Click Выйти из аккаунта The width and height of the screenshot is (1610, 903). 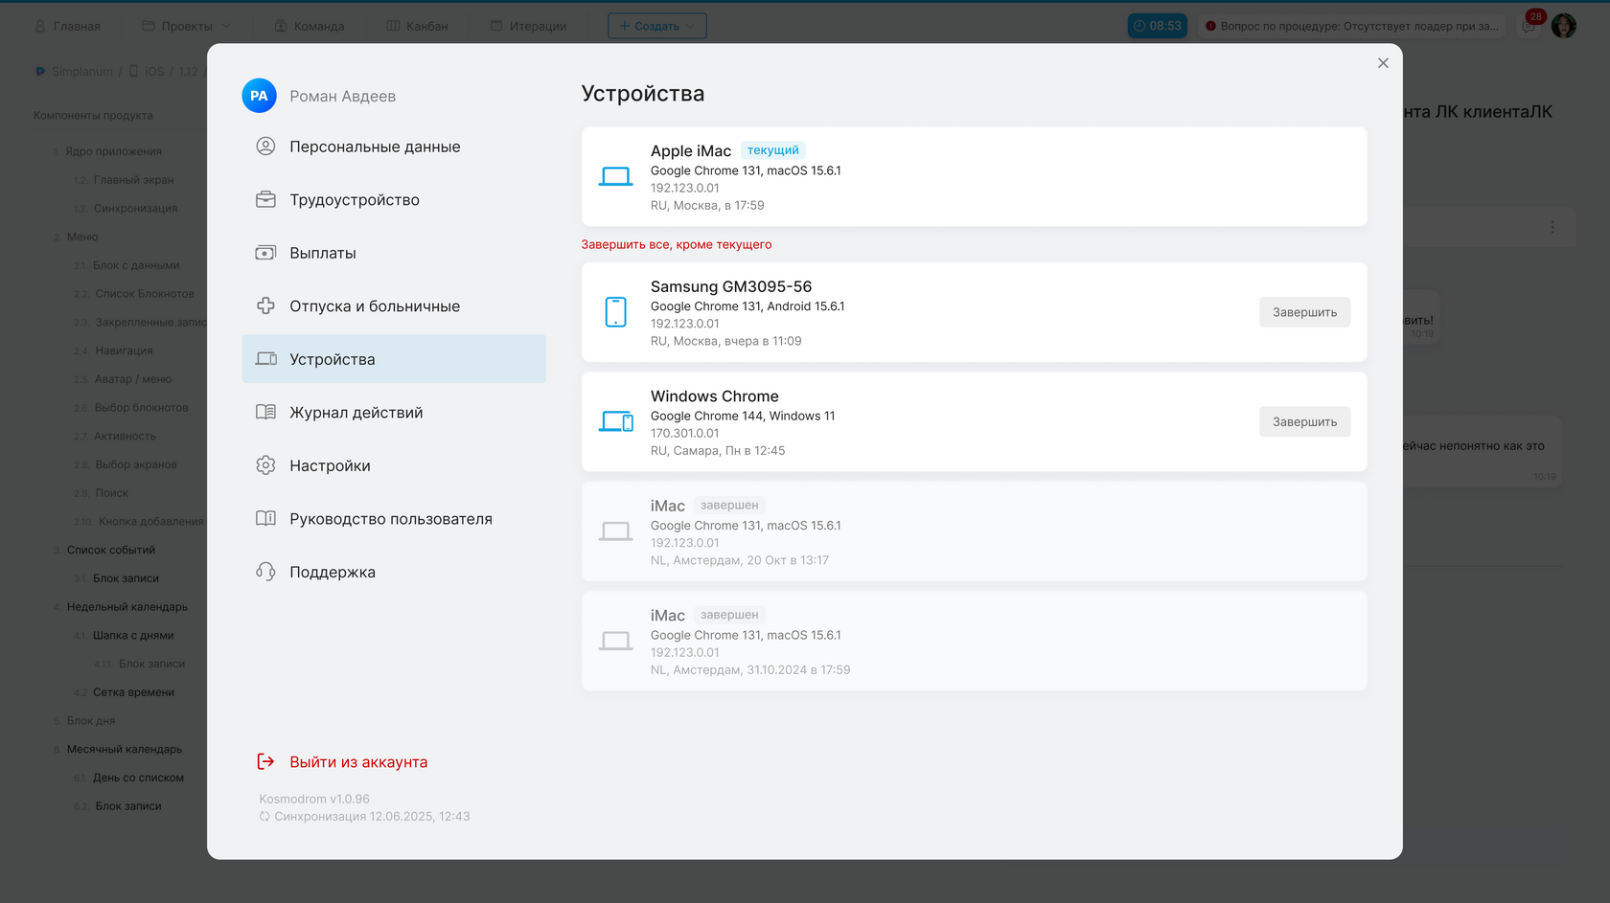point(358,761)
